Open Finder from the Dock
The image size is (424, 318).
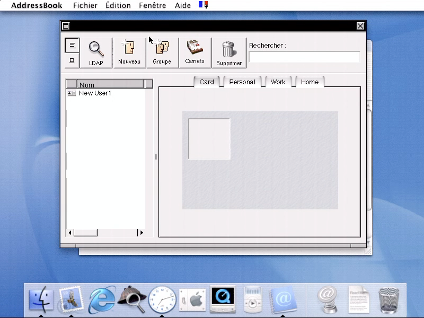41,300
